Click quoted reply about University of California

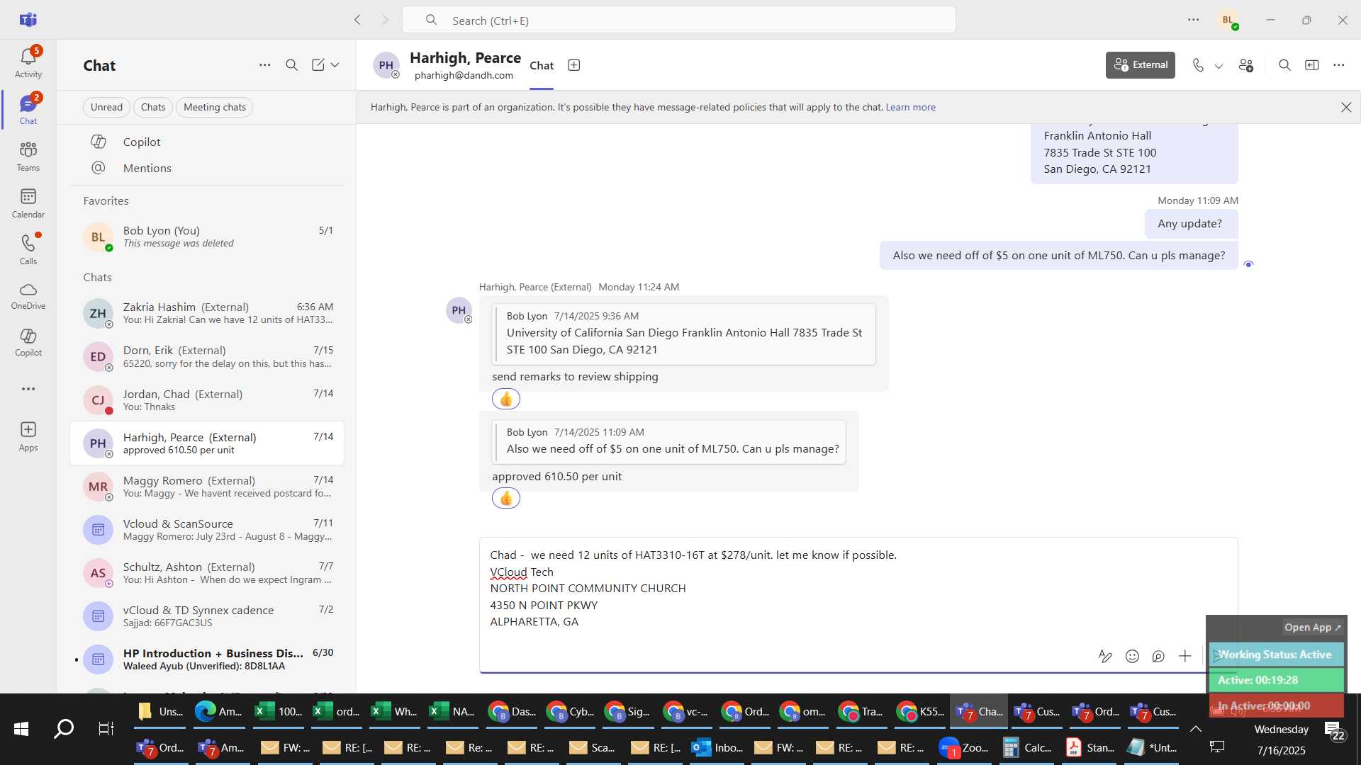pyautogui.click(x=684, y=334)
